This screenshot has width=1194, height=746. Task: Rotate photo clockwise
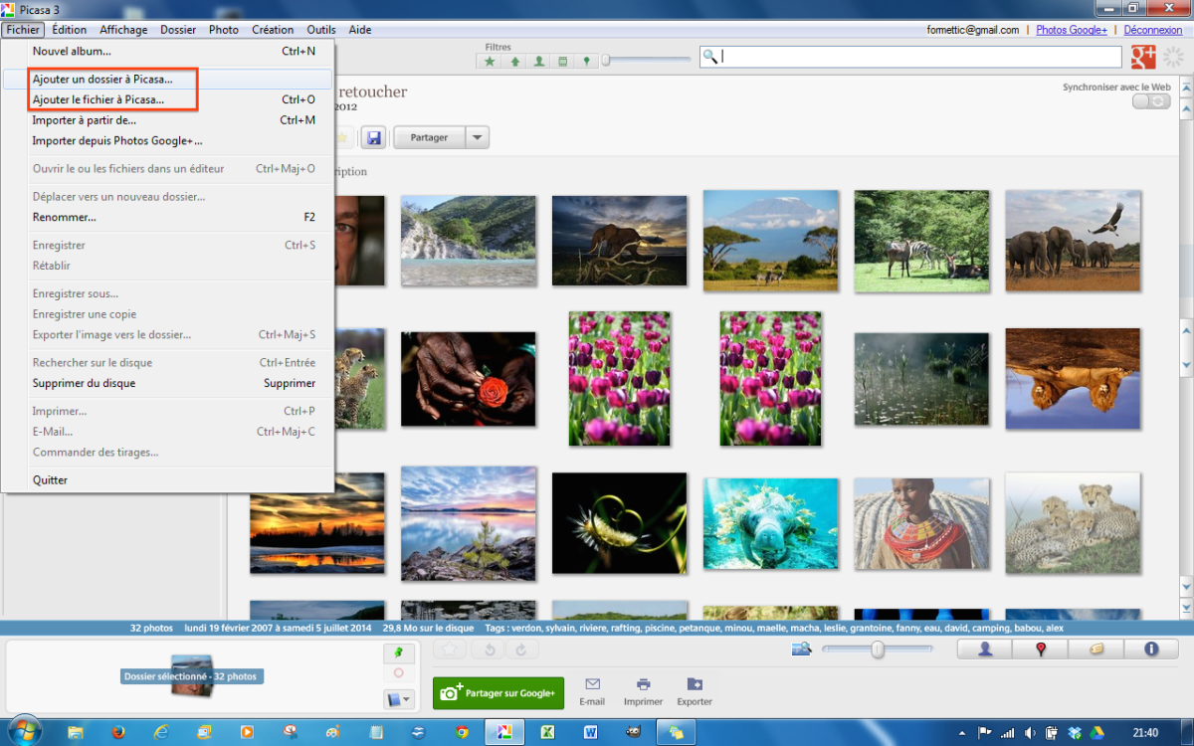[x=522, y=650]
